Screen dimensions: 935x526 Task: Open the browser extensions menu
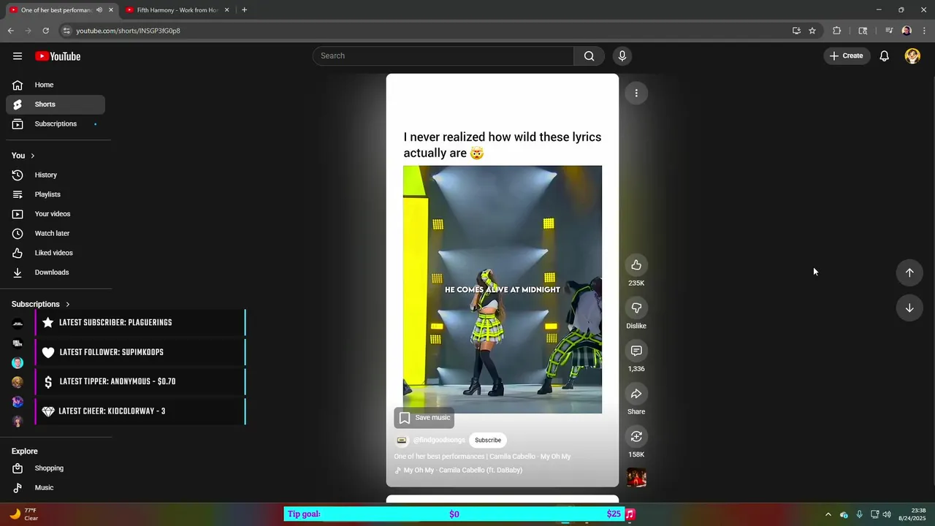click(837, 31)
